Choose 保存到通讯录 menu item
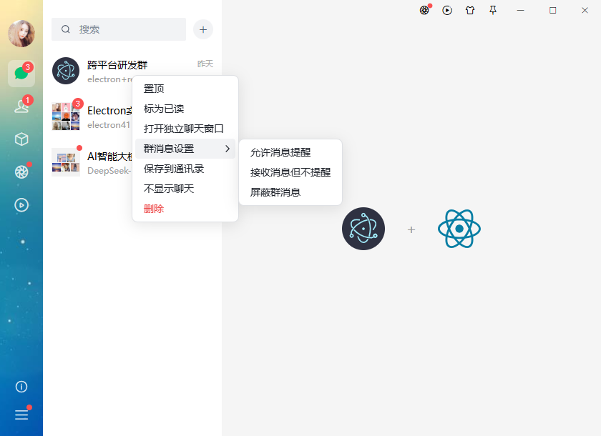Viewport: 601px width, 436px height. tap(185, 169)
